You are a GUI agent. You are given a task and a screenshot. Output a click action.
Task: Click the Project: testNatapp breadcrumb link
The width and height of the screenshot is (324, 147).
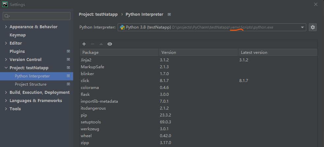click(x=98, y=14)
